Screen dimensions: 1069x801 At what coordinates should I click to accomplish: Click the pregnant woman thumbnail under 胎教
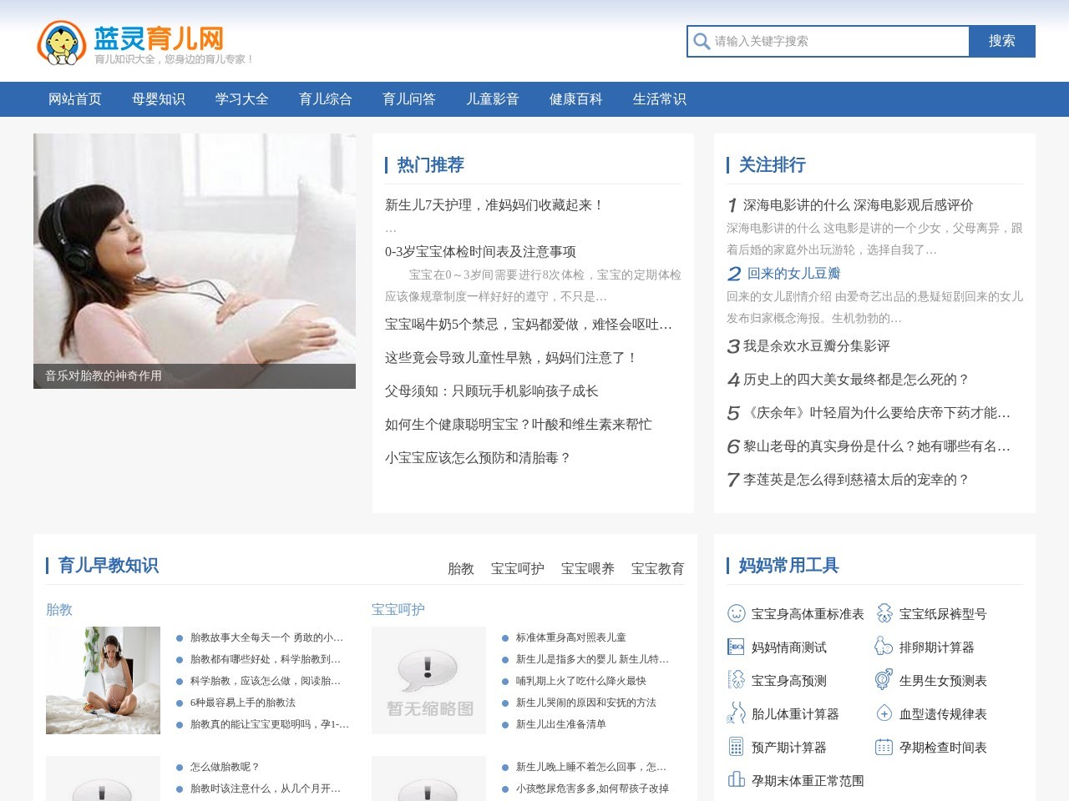103,680
